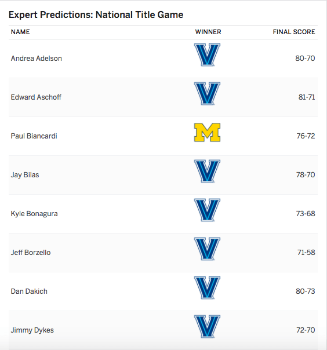Click Villanova logo beside Jimmy Dykes
Viewport: 327px width, 350px height.
coord(208,327)
